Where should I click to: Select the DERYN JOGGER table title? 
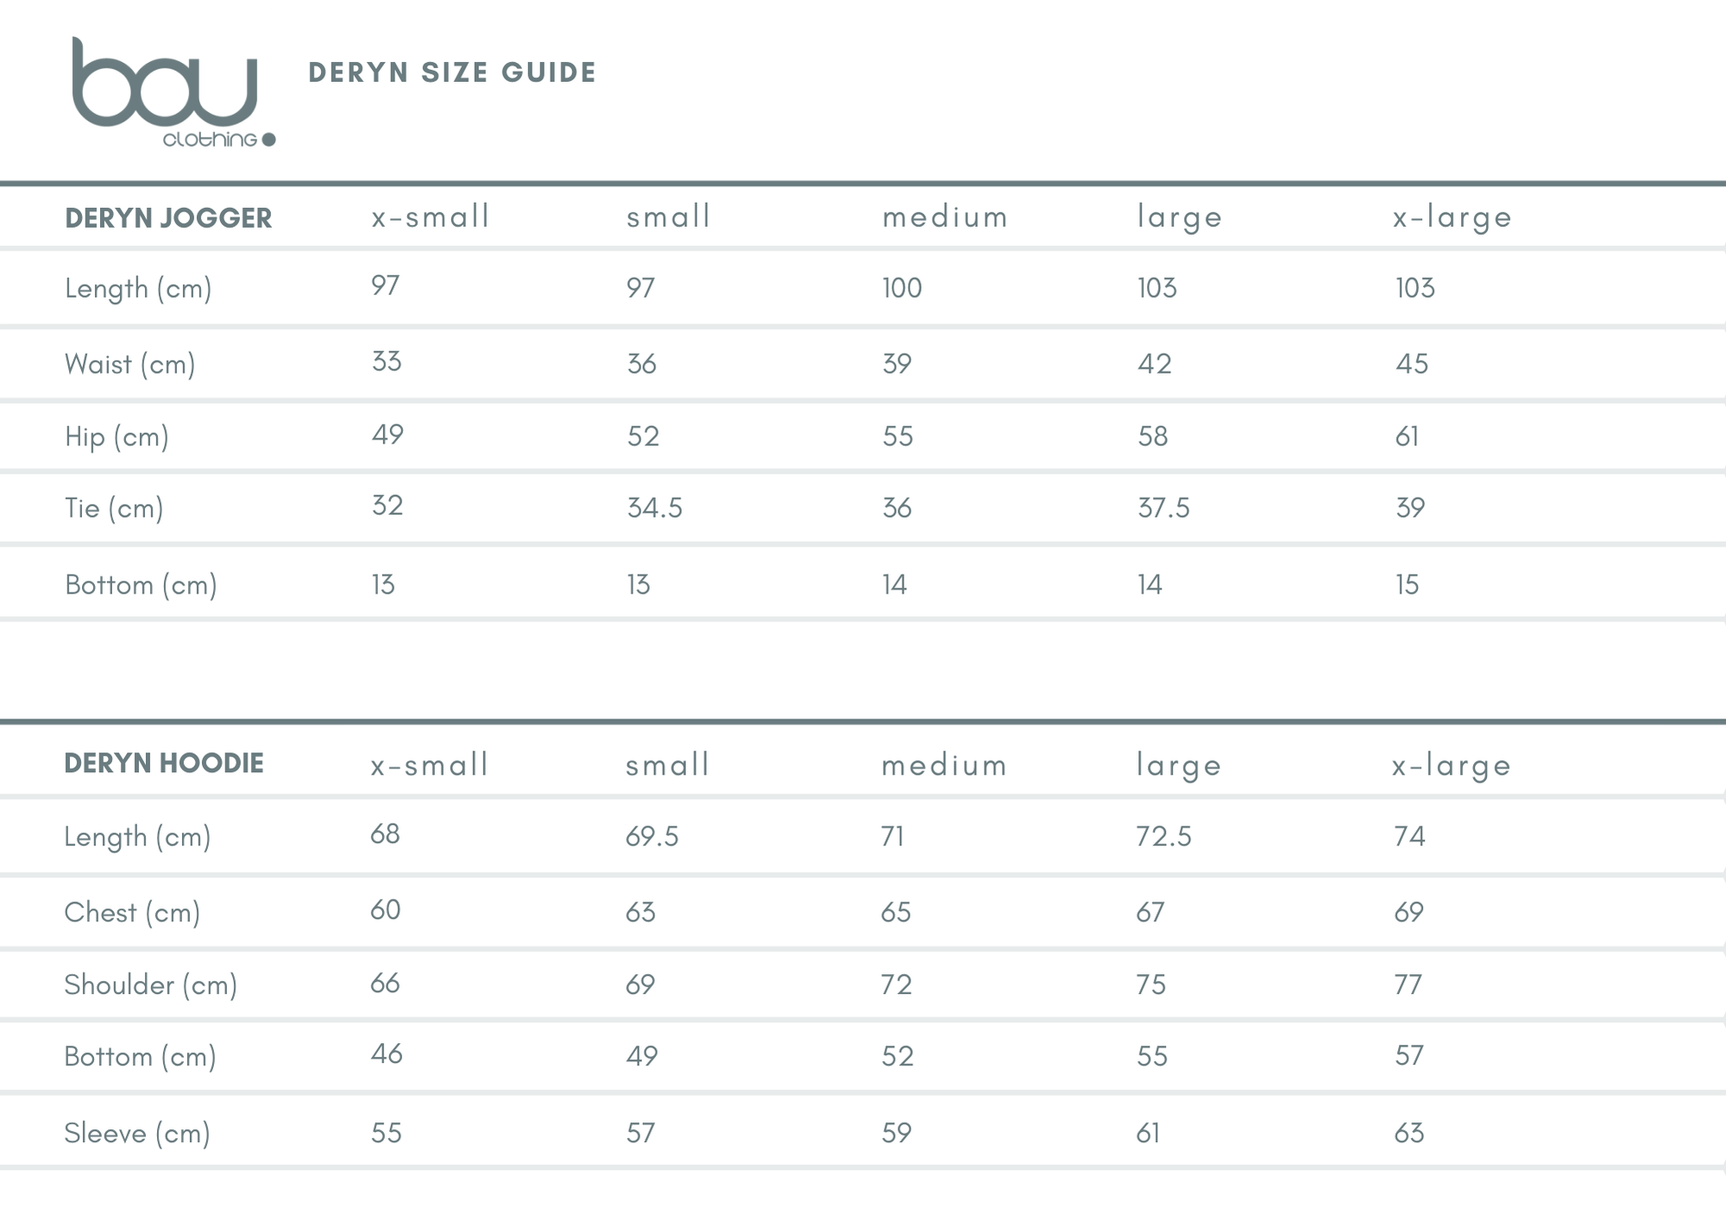(168, 218)
